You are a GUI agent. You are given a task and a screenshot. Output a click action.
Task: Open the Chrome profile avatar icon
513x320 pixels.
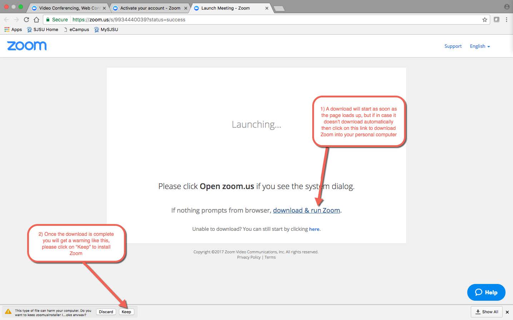[x=507, y=7]
